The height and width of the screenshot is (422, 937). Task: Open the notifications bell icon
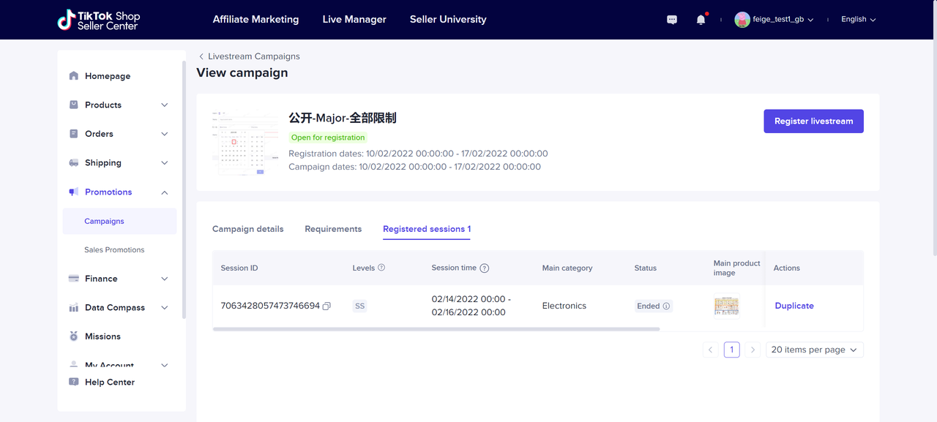point(701,20)
